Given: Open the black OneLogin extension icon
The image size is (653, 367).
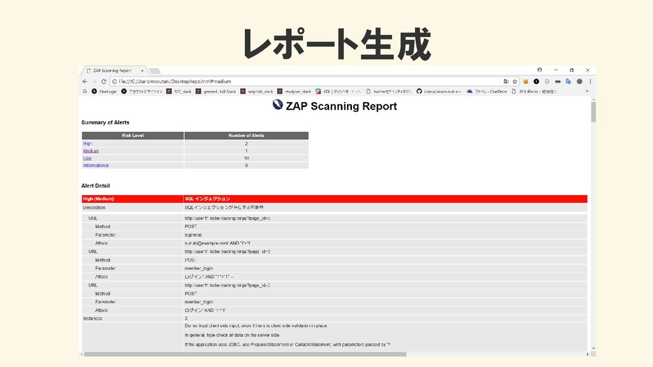Looking at the screenshot, I should [x=536, y=82].
